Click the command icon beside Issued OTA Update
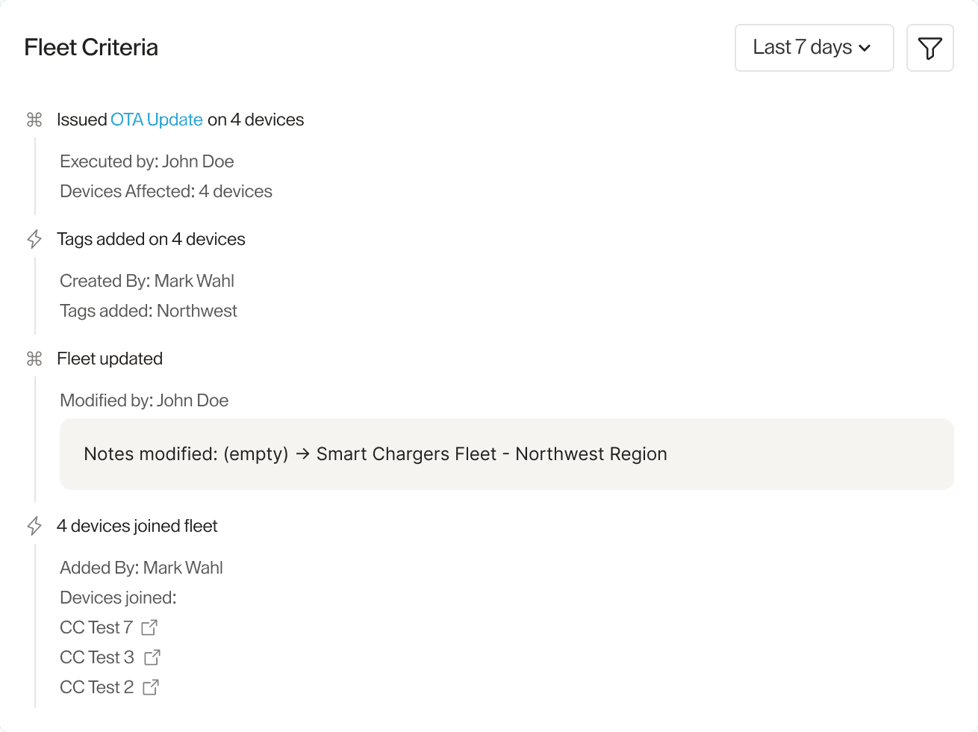 tap(34, 120)
